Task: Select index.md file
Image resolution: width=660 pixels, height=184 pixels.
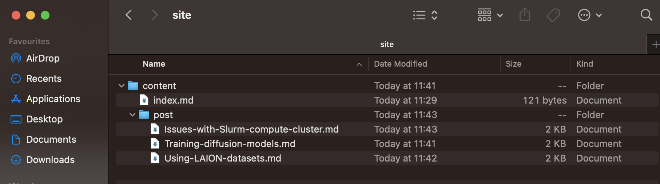Action: 388,100
